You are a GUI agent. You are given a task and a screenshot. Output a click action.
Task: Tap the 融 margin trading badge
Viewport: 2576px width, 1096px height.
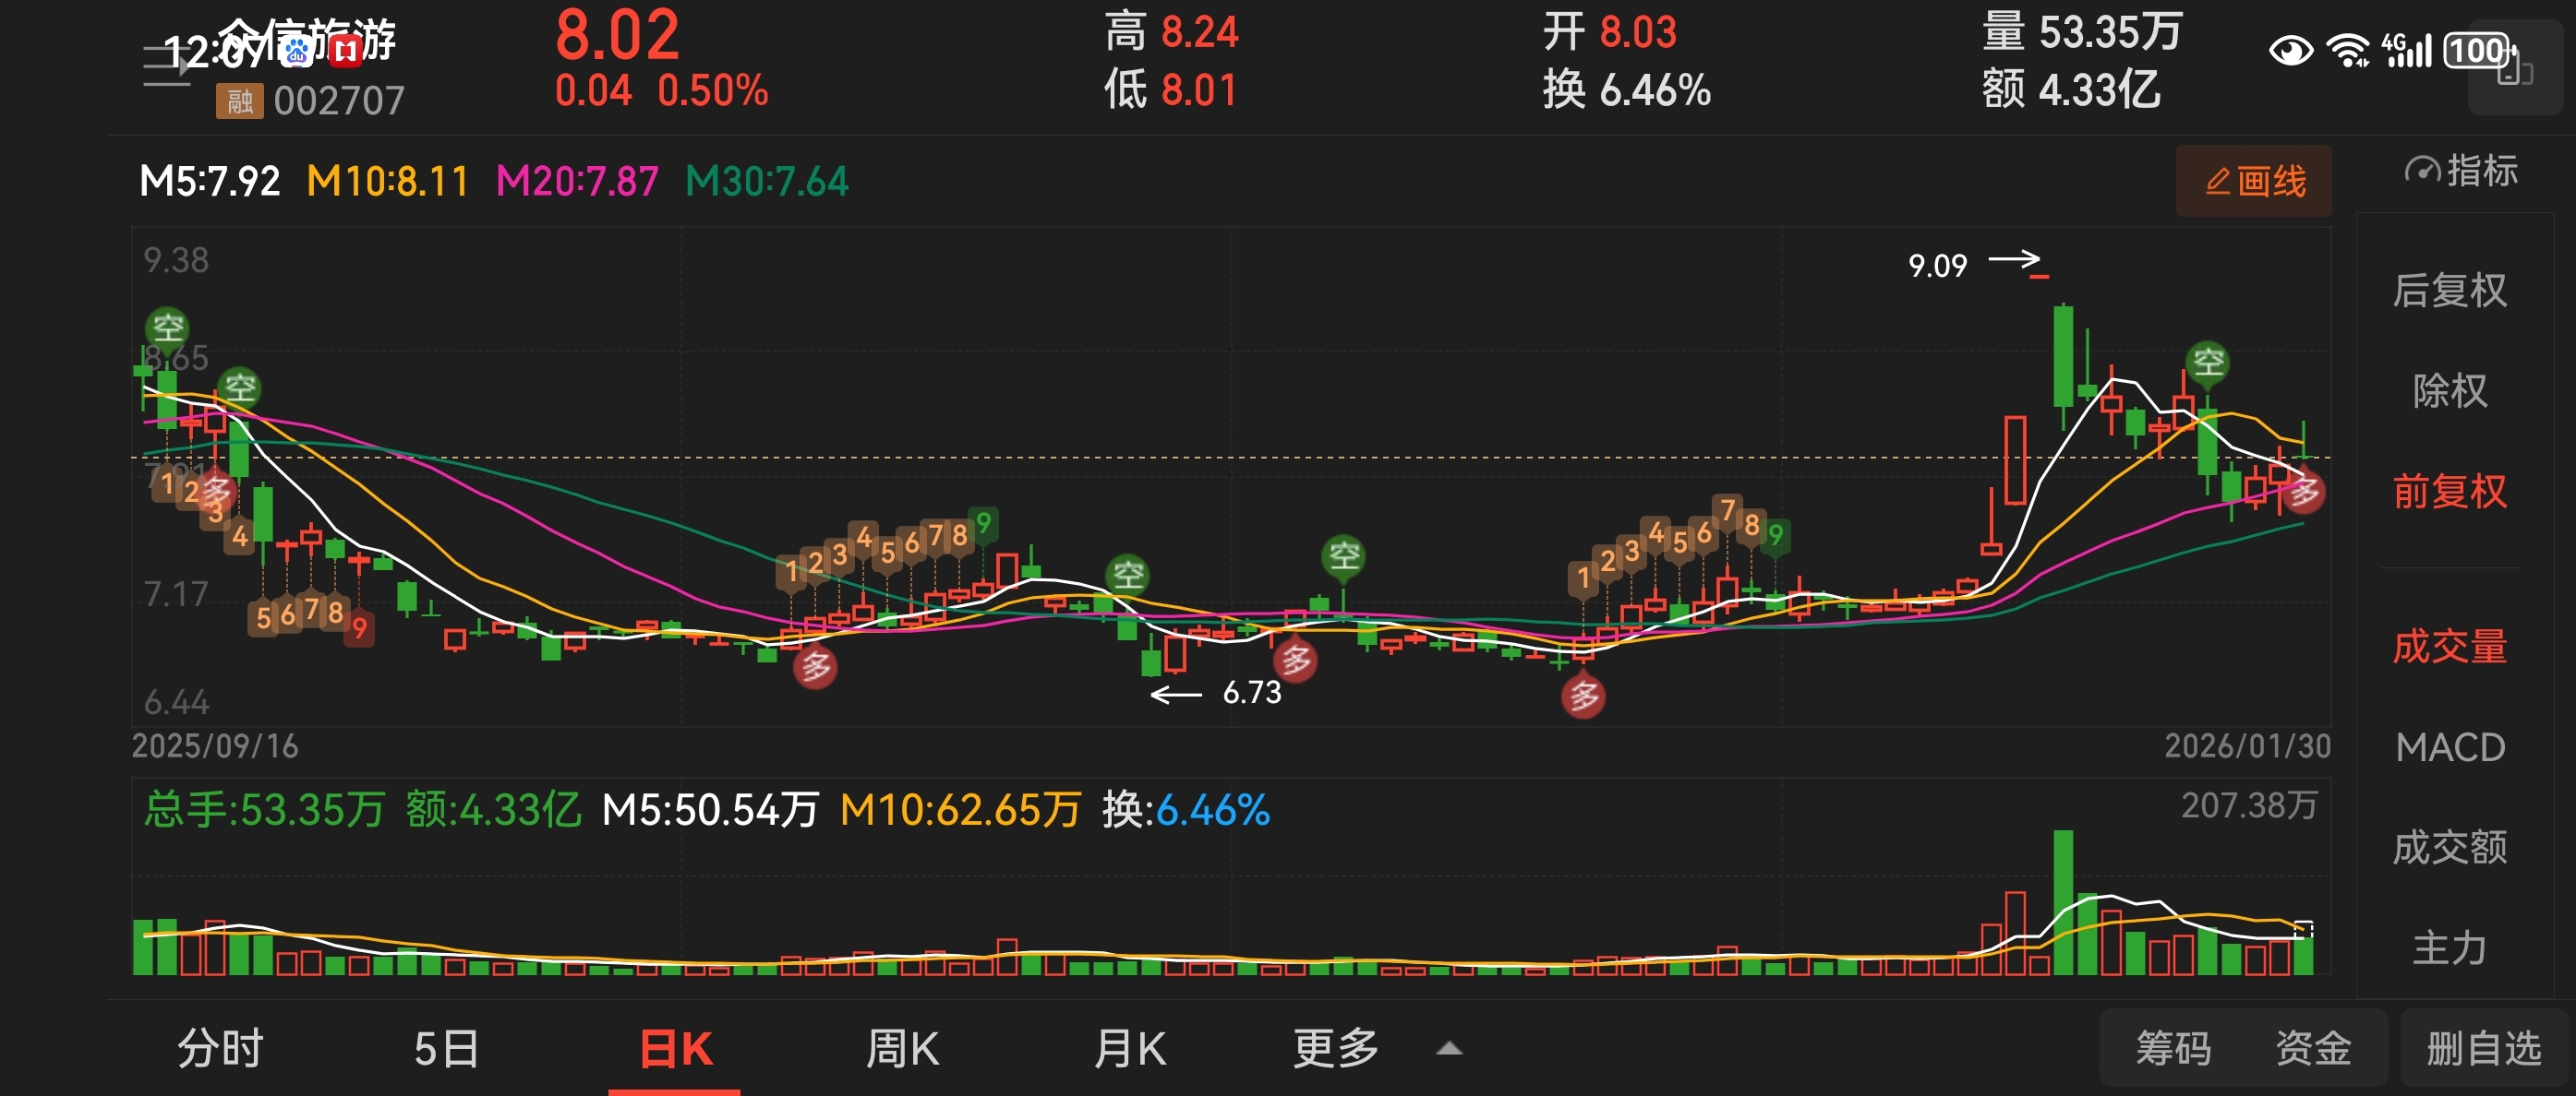239,101
